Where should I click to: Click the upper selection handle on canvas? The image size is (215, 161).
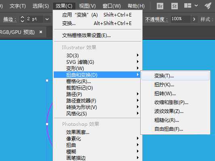47,81
